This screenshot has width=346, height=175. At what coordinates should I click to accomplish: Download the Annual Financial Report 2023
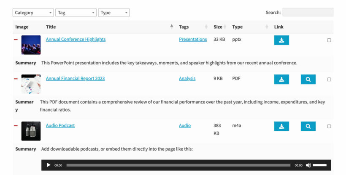[281, 79]
